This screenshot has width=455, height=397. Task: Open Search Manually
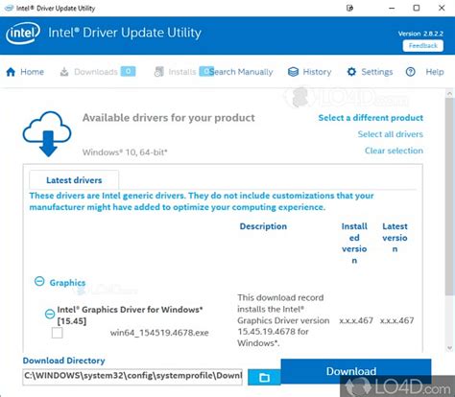pos(241,72)
